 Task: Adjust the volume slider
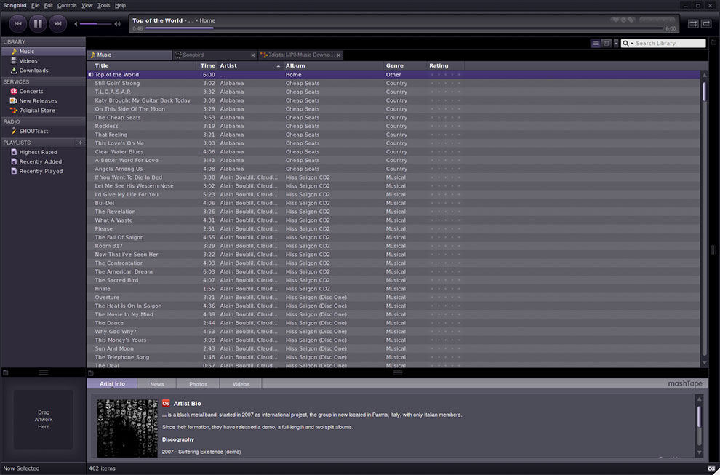point(95,24)
